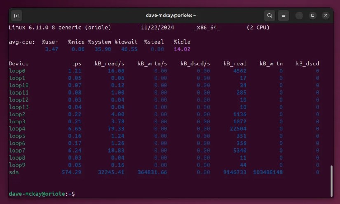Click the loop2 kB_read value 1136

coord(240,114)
